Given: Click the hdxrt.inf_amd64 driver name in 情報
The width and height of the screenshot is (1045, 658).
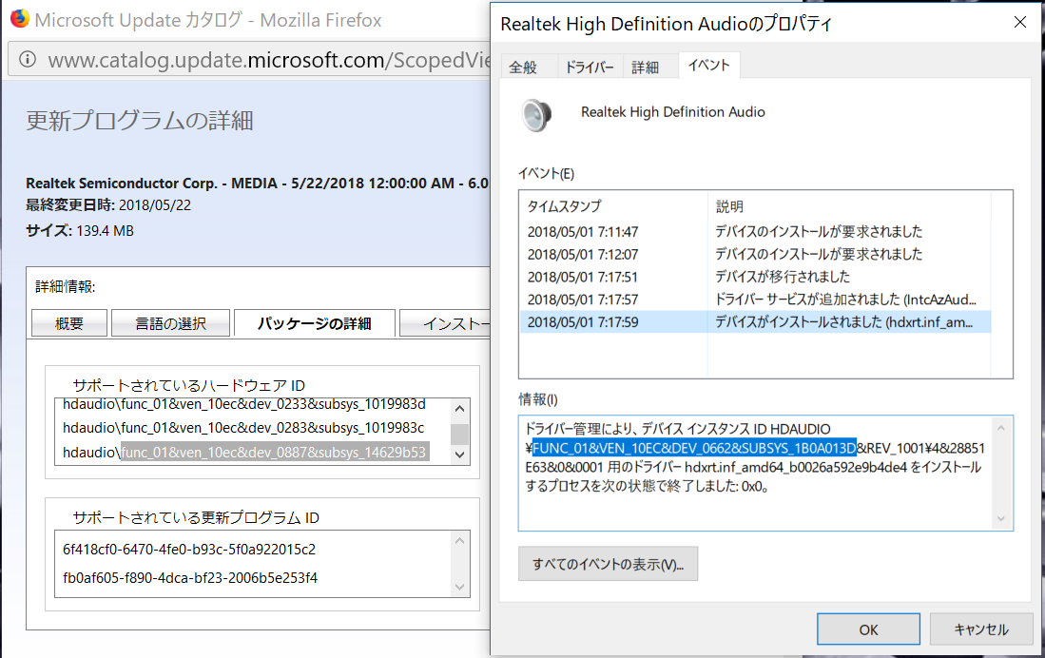Looking at the screenshot, I should [796, 467].
